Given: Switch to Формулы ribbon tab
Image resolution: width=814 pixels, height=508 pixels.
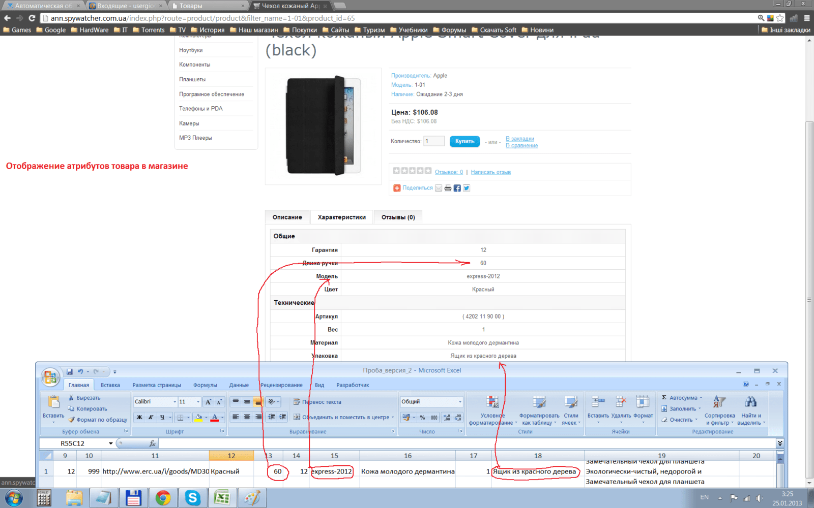Looking at the screenshot, I should (205, 385).
